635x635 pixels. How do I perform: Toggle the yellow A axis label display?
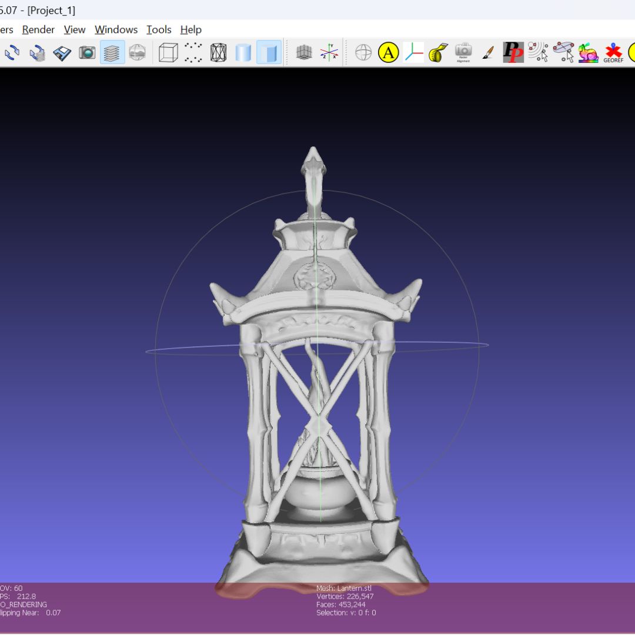click(389, 52)
